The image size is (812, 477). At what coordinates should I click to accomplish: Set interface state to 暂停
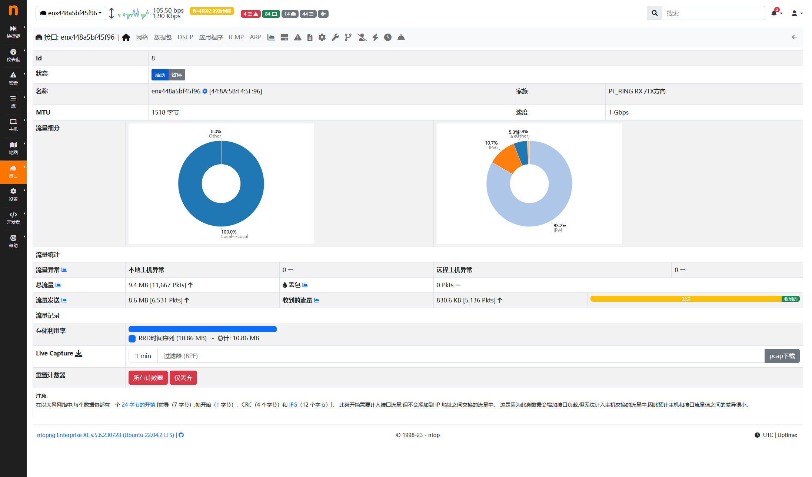pos(177,75)
